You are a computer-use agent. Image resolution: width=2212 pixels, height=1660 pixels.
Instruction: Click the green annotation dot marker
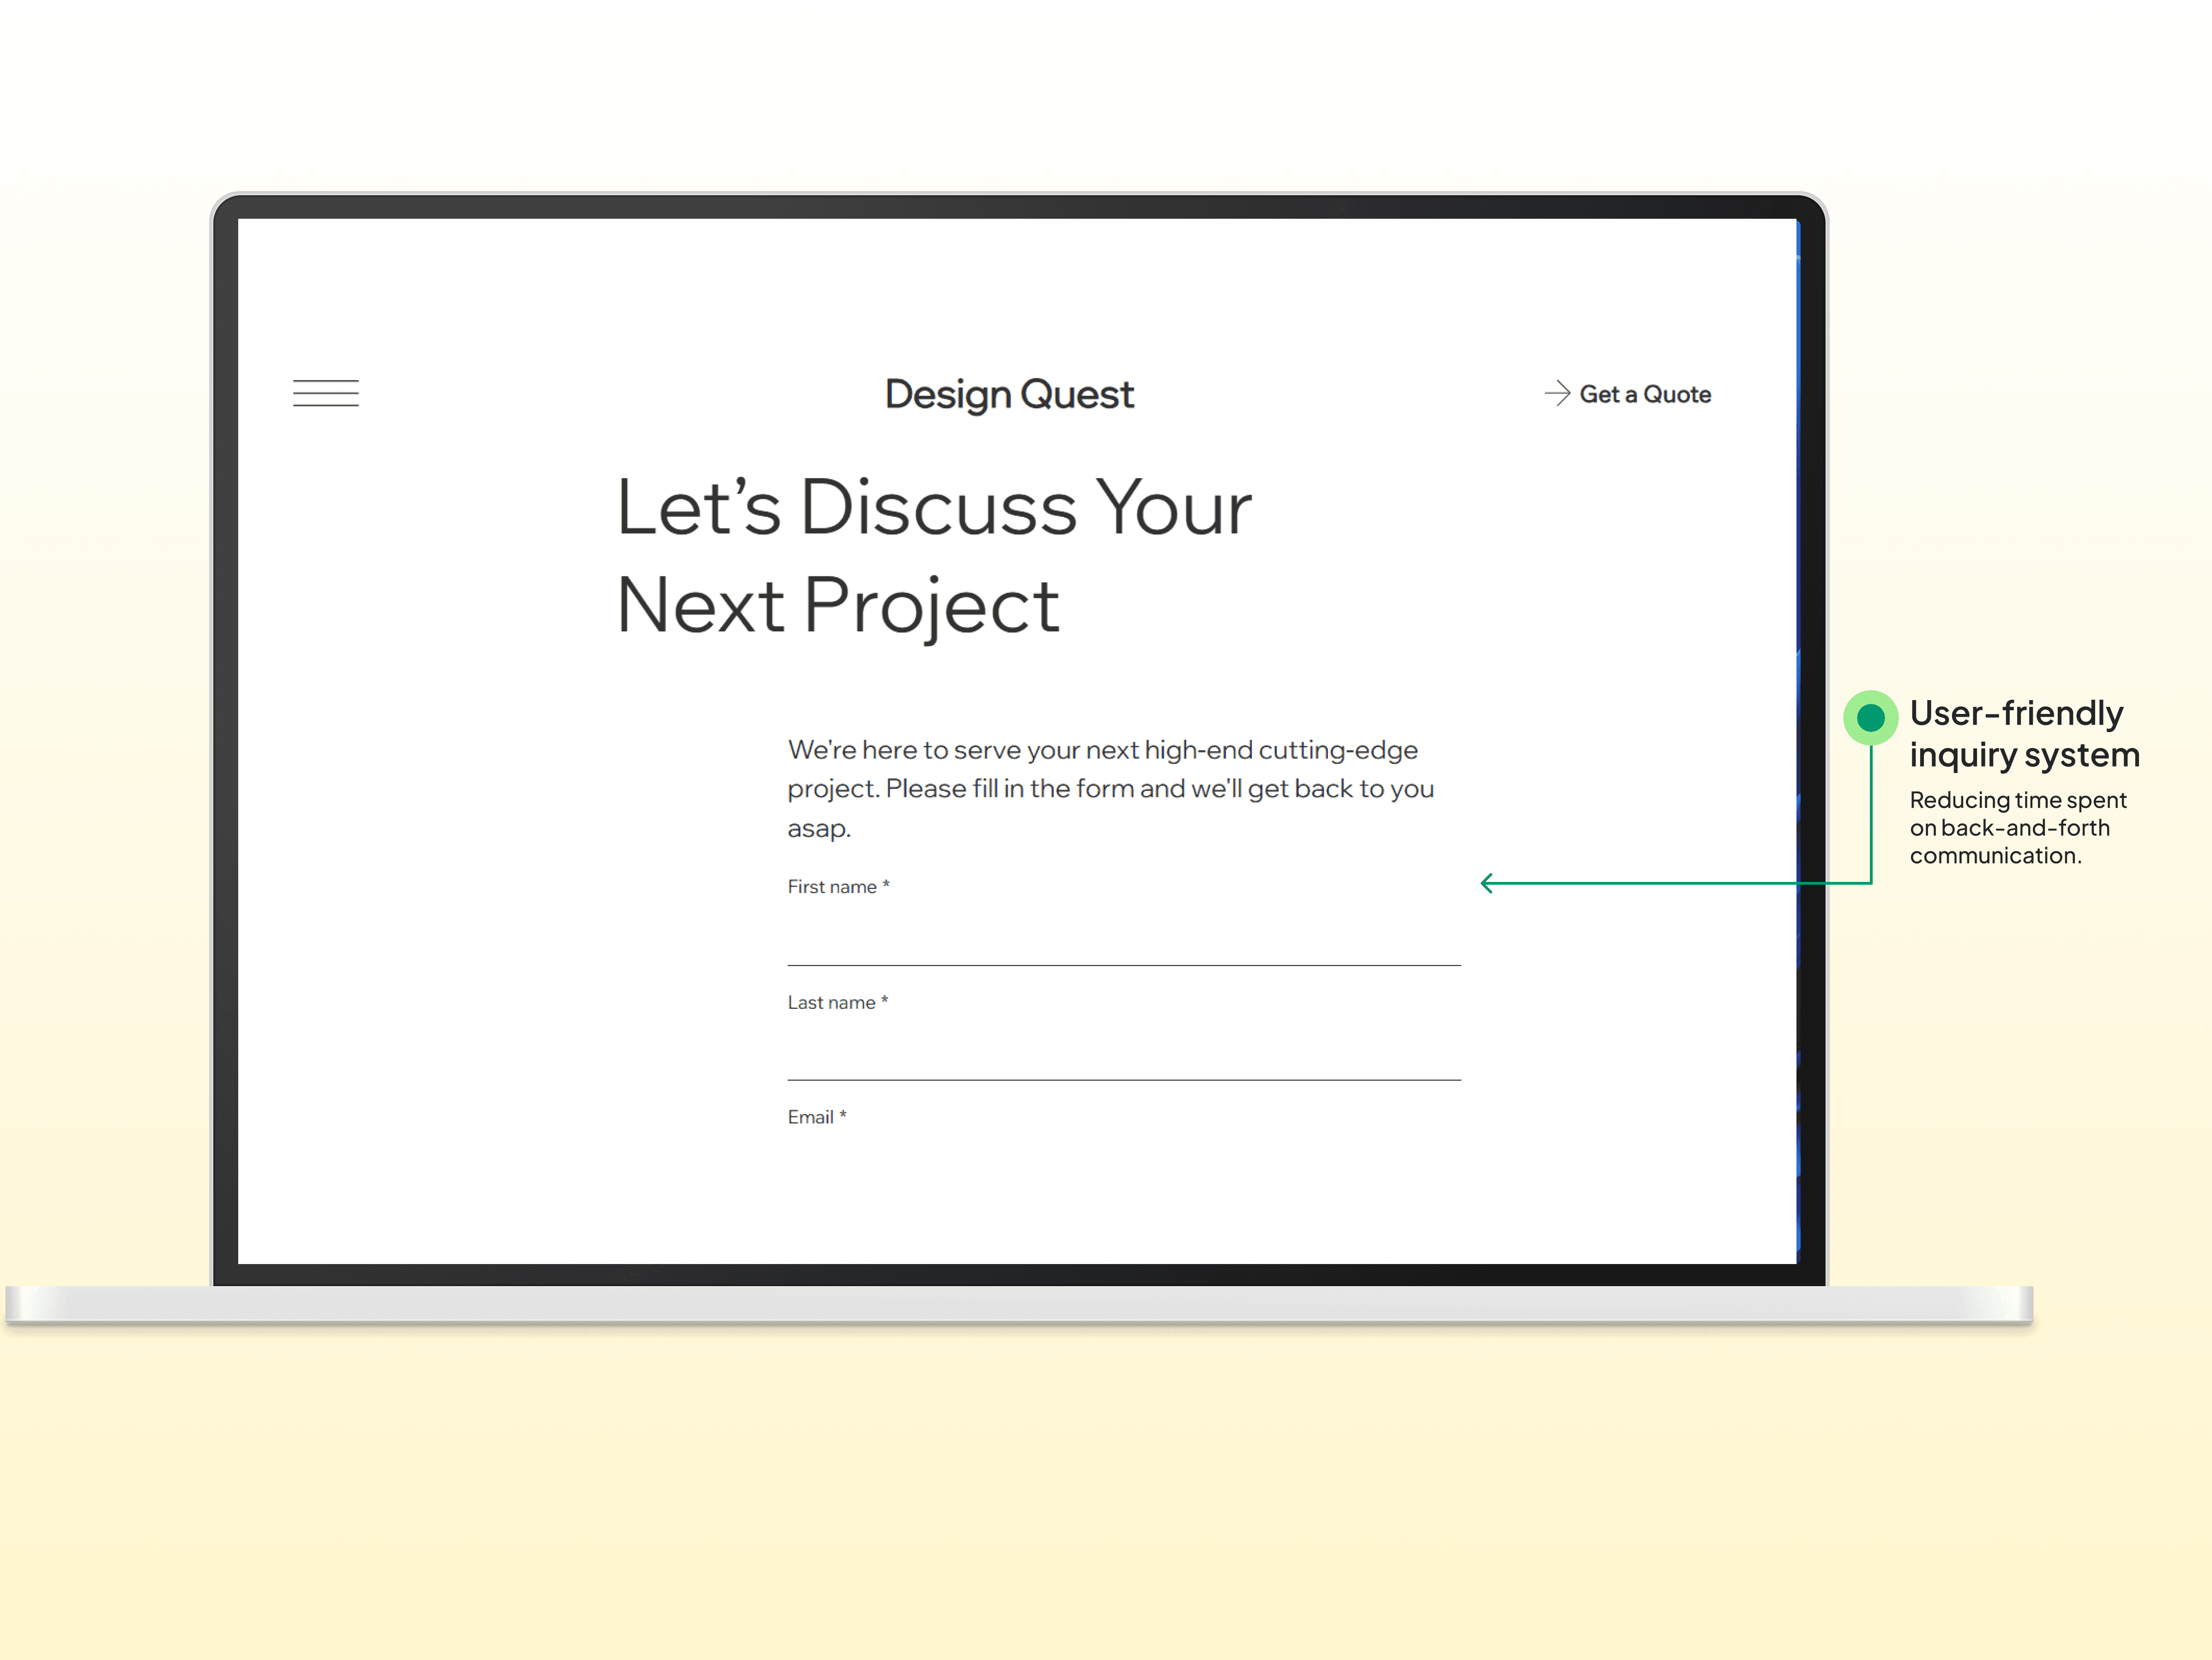(x=1870, y=717)
